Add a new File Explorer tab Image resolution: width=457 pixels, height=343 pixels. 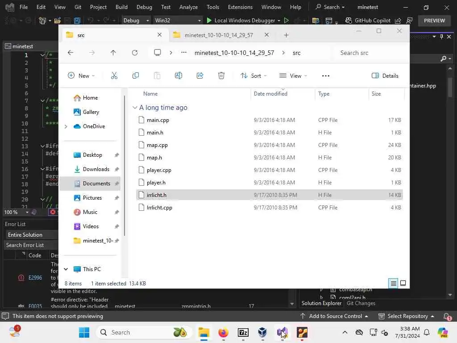click(286, 35)
